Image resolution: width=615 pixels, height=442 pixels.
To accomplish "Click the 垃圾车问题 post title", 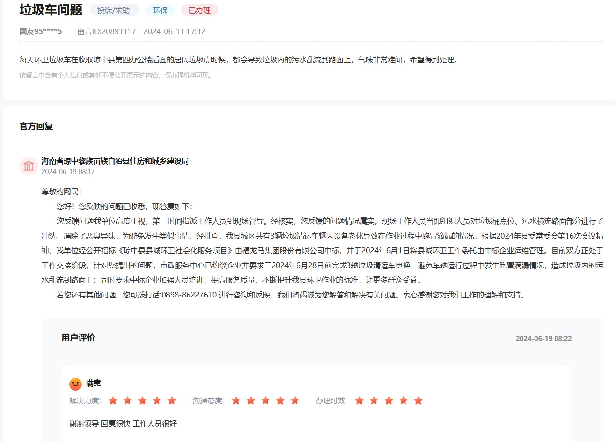I will [51, 10].
